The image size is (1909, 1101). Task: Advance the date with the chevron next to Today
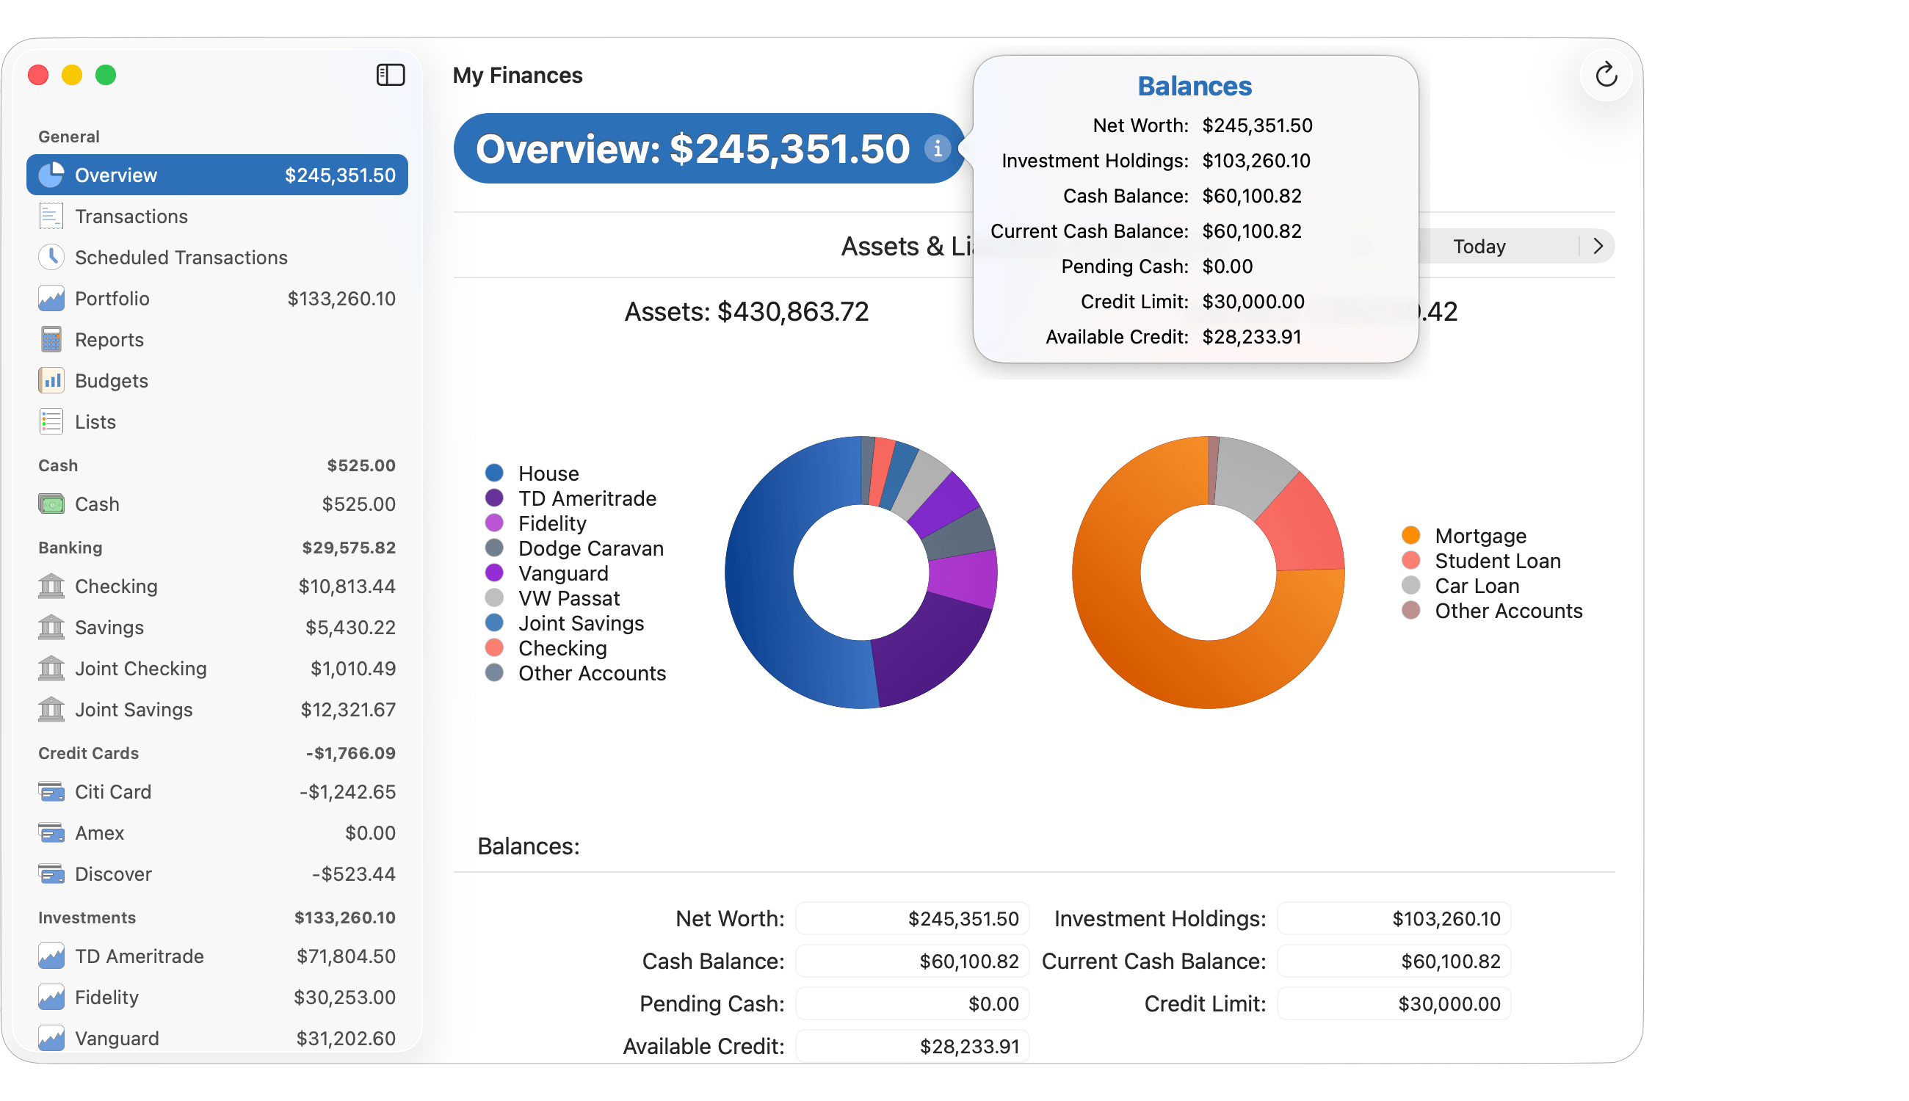tap(1598, 247)
